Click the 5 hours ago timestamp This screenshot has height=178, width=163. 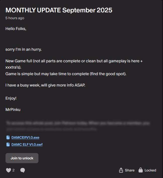(15, 18)
